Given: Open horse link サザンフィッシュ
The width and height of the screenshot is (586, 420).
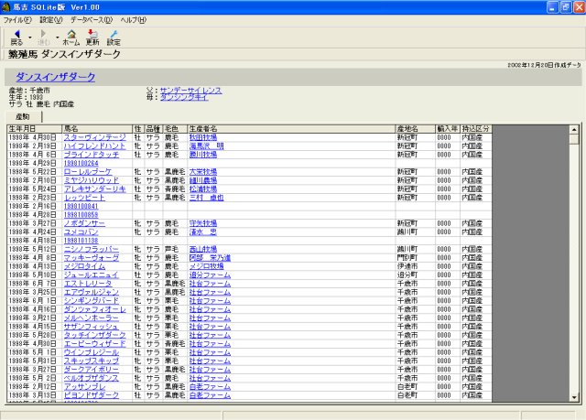Looking at the screenshot, I should [92, 327].
